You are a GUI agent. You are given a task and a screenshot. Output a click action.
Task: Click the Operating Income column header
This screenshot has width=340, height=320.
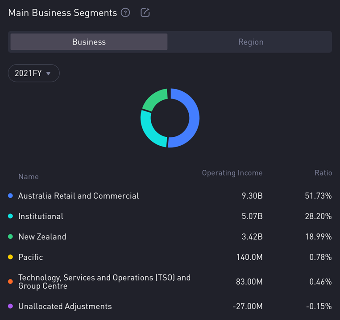pyautogui.click(x=232, y=173)
